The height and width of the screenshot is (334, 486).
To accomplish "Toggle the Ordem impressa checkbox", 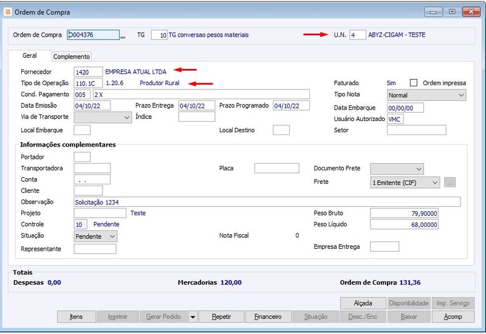I will pyautogui.click(x=414, y=83).
